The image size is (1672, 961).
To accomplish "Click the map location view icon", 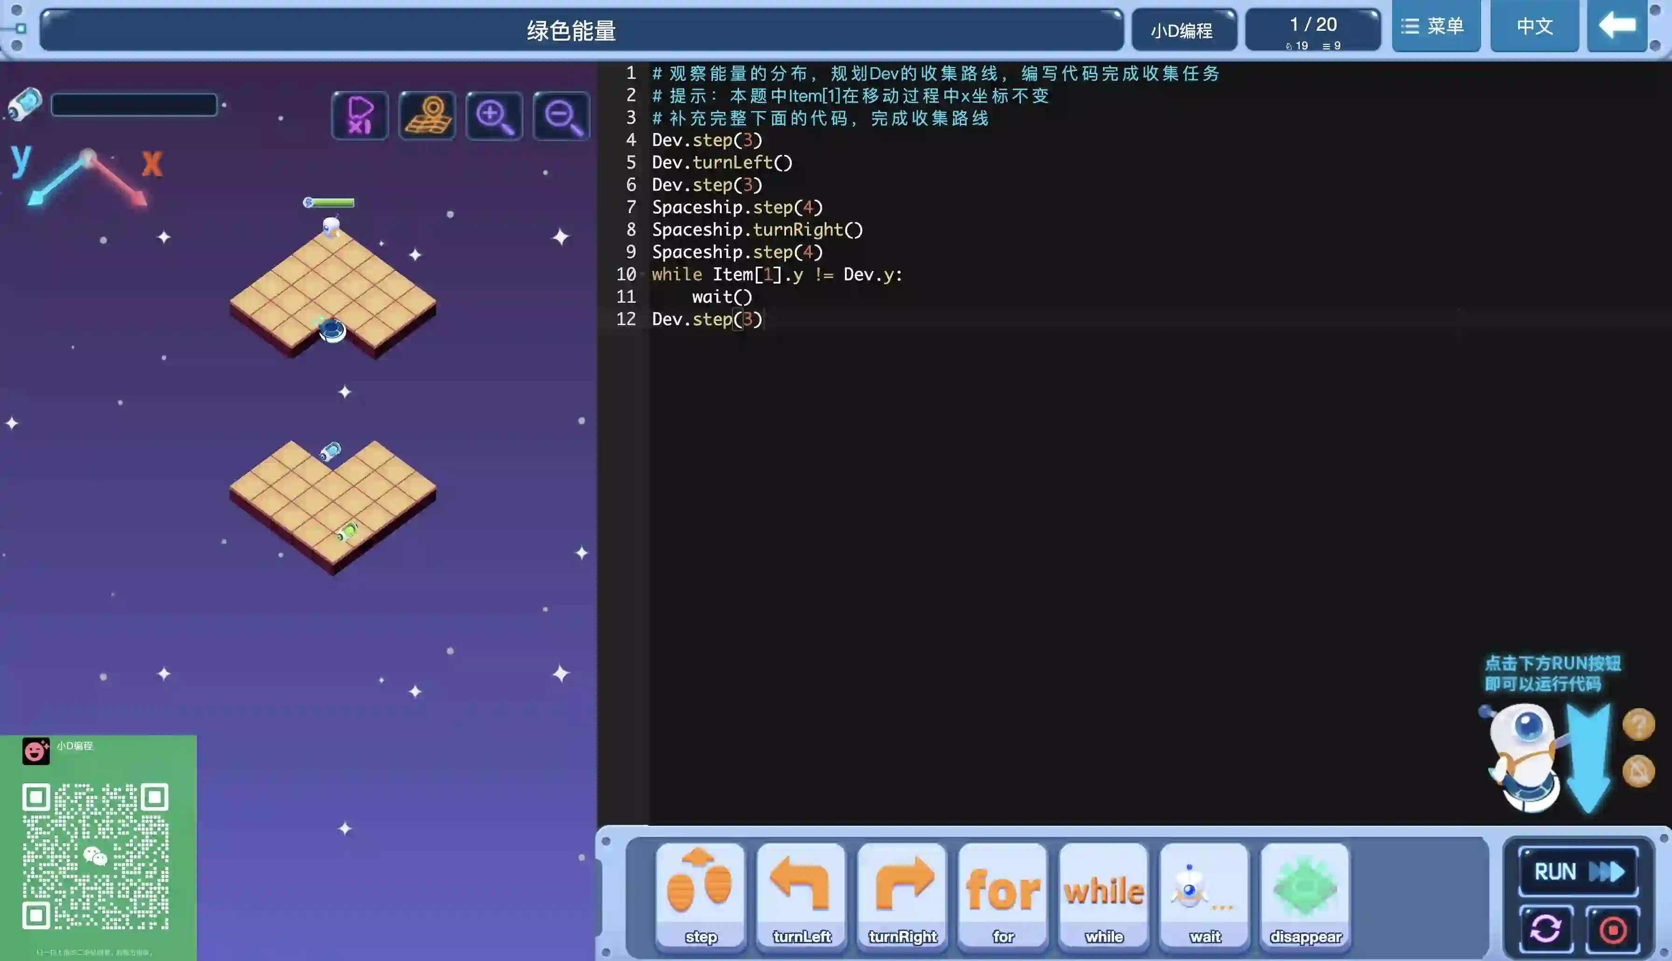I will 427,116.
